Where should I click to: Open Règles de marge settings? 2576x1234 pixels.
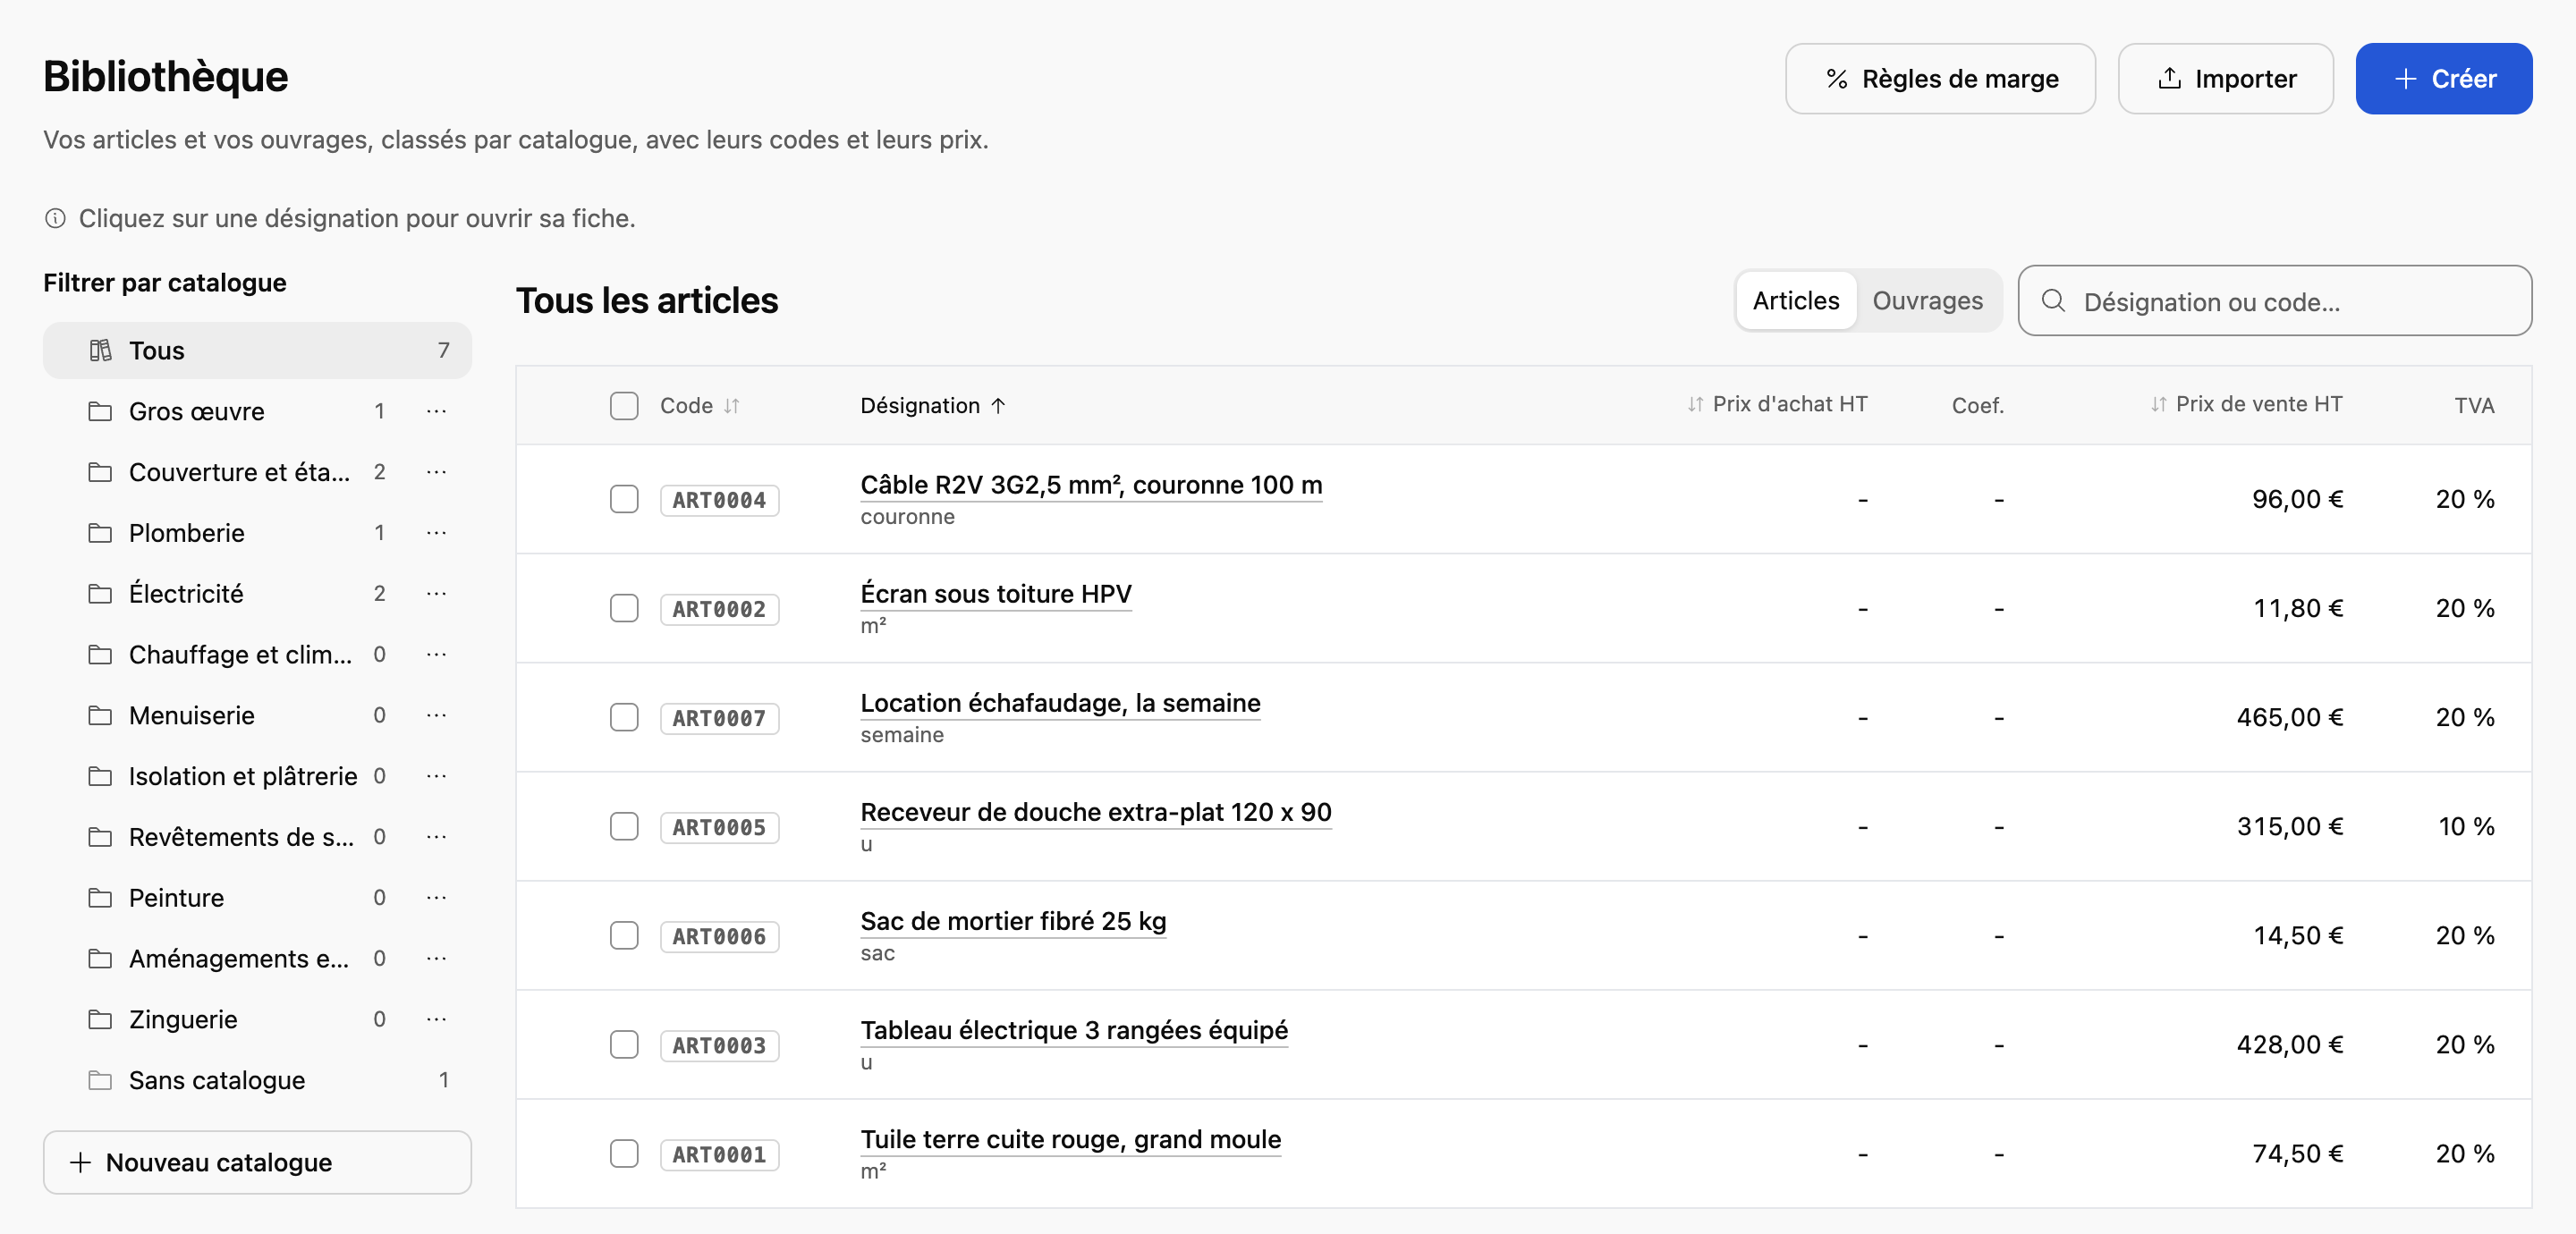(x=1940, y=79)
